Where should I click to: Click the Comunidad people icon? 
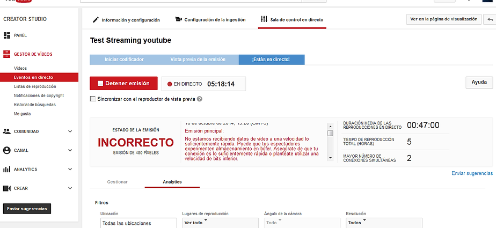tap(6, 131)
